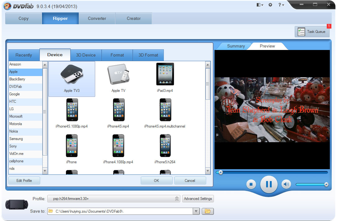
Task: Click the DVDFab logo icon
Action: [x=7, y=6]
